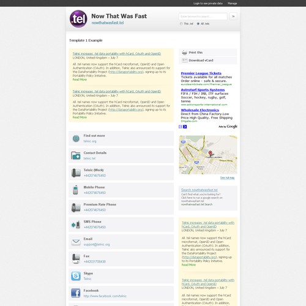The width and height of the screenshot is (306, 306).
Task: Click the next ads arrow button
Action: (185, 127)
